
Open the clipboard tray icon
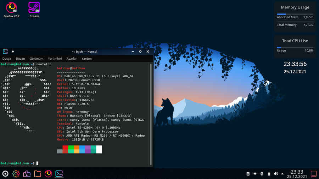pyautogui.click(x=248, y=174)
